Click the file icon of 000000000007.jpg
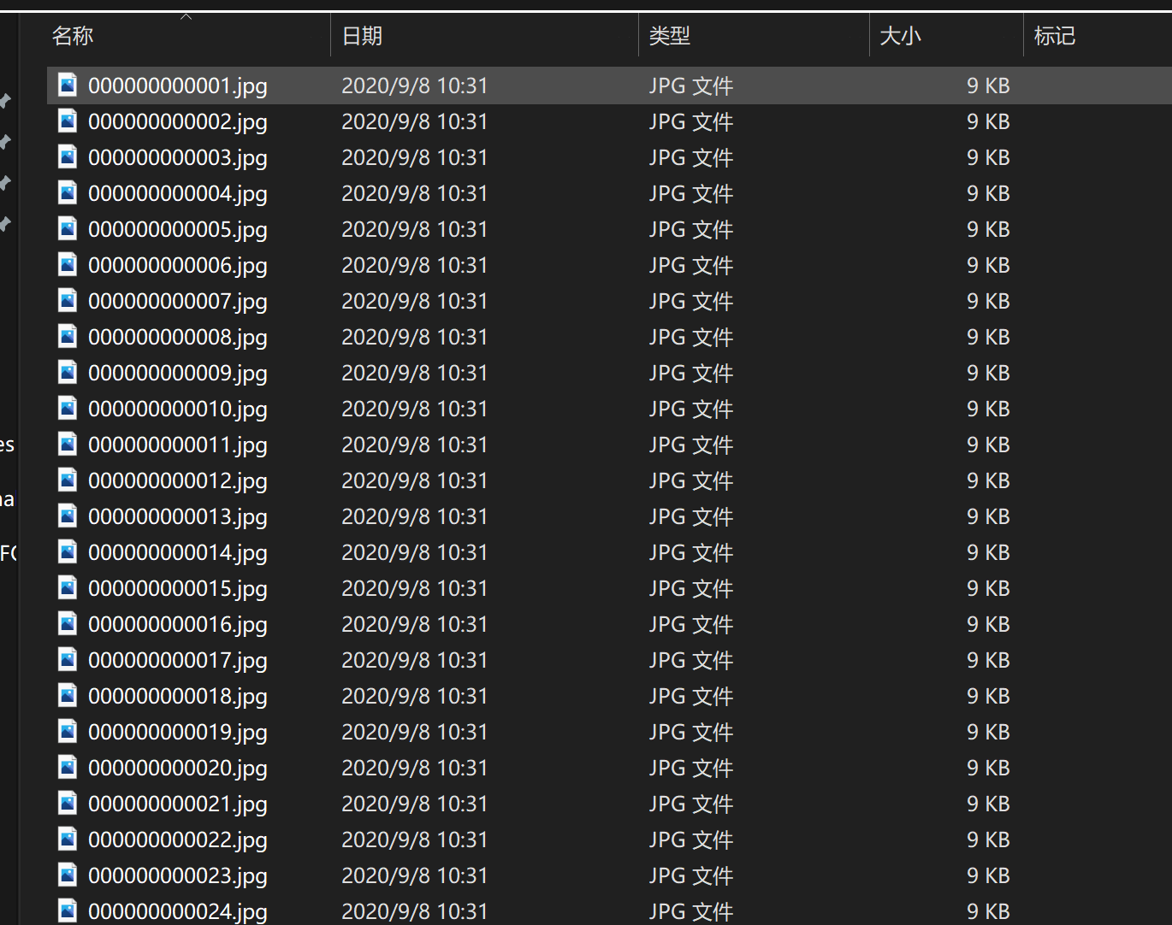1172x925 pixels. coord(68,300)
